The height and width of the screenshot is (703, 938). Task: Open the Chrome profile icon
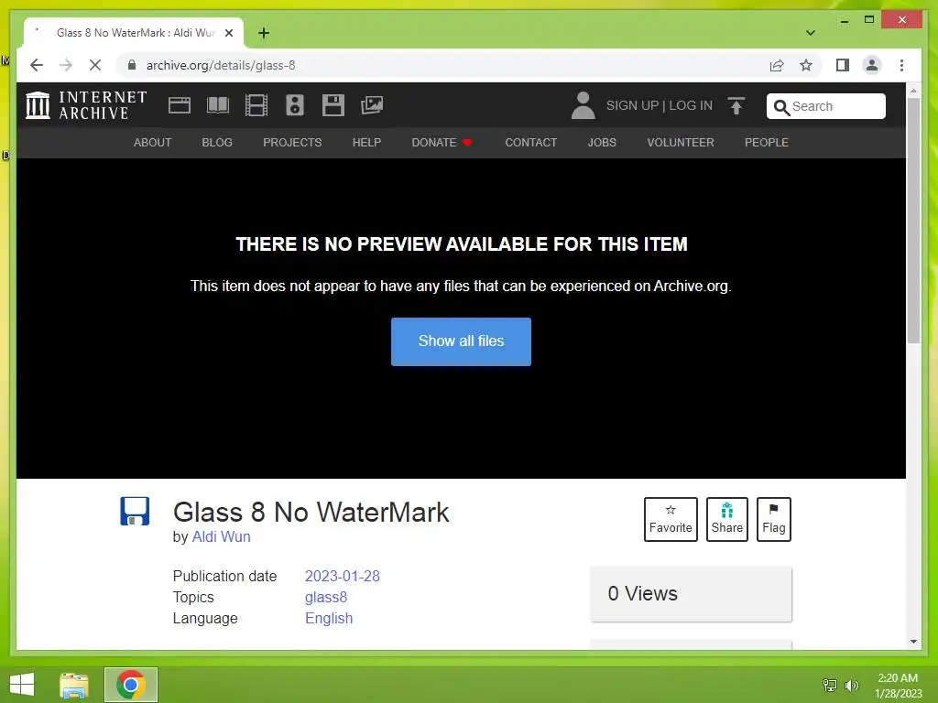click(x=872, y=65)
